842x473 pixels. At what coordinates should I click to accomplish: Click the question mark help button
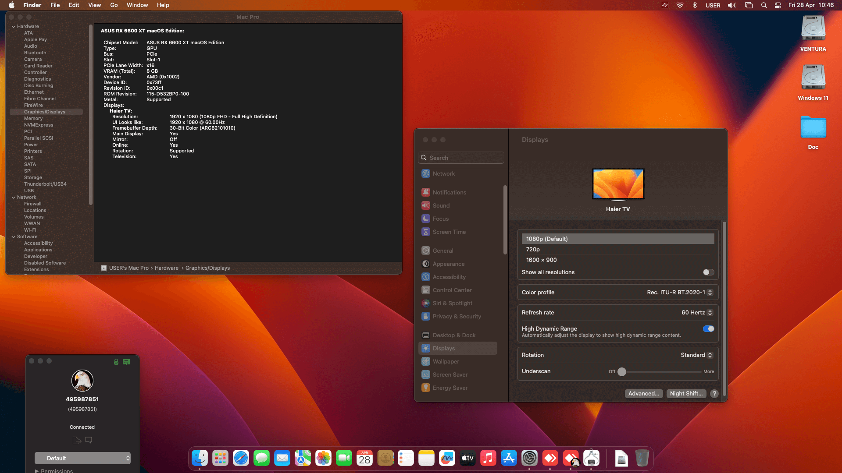point(714,393)
